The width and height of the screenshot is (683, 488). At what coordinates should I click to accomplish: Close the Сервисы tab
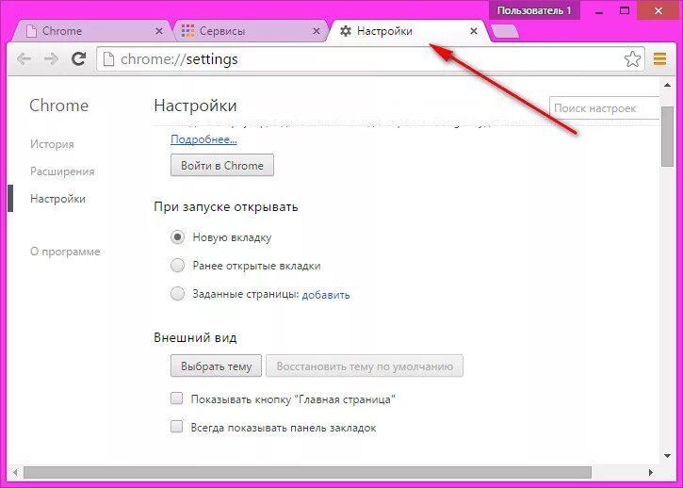[x=317, y=31]
